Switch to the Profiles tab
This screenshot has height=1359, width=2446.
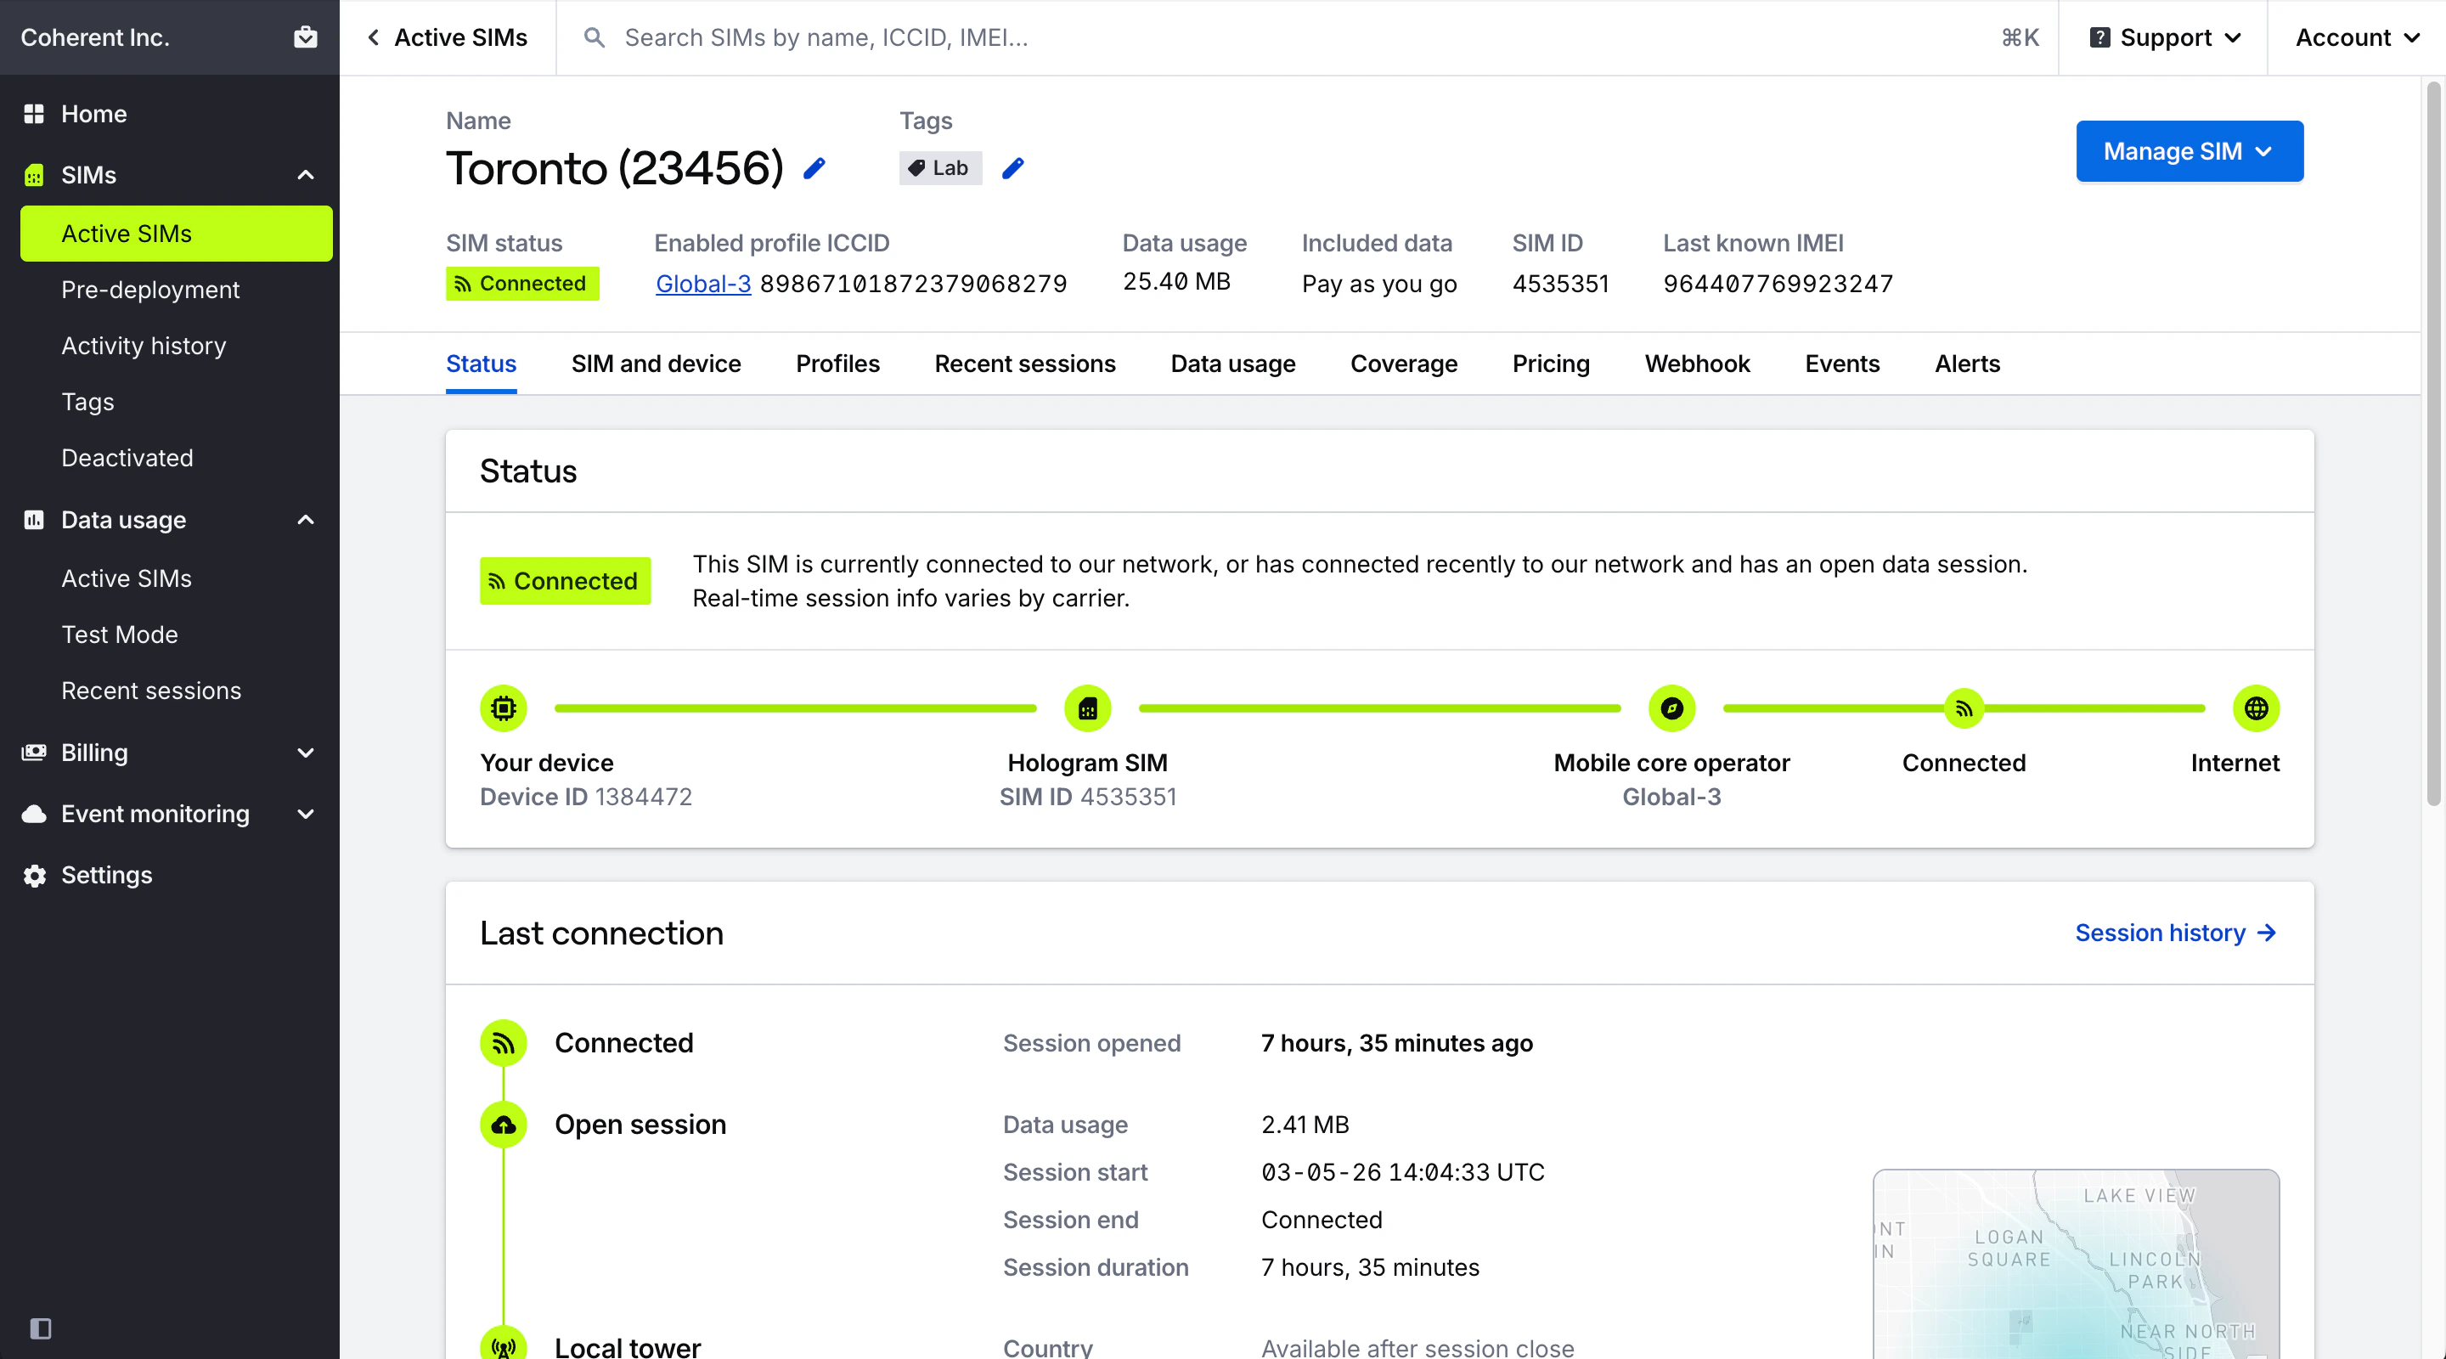click(837, 364)
